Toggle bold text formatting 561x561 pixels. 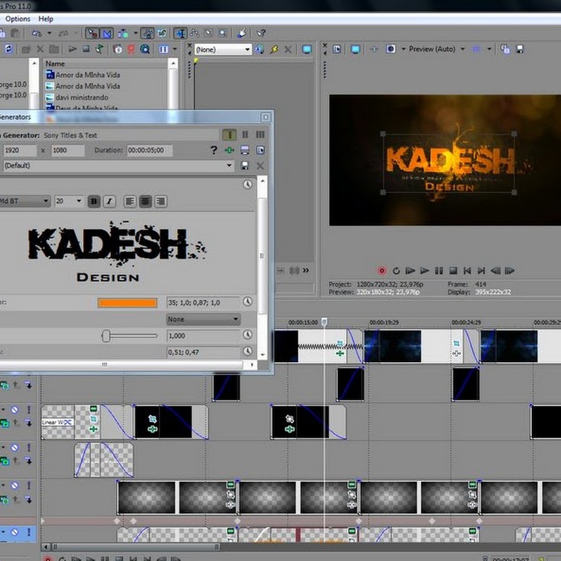(x=93, y=201)
